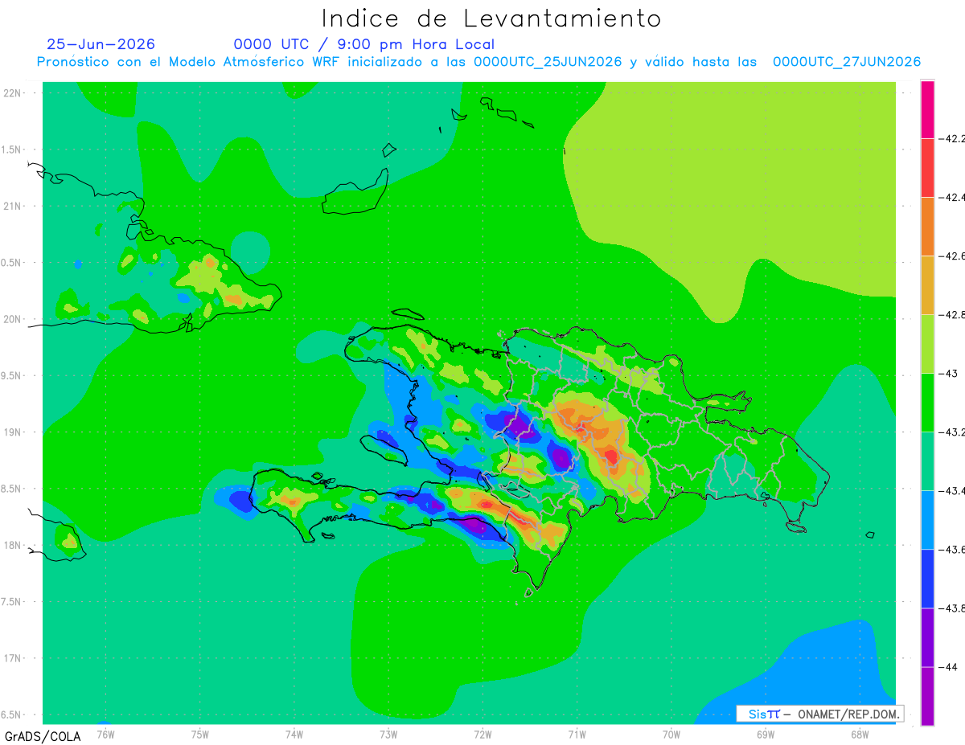
Task: Pick the magenta legend swatch above -42.2
Action: (x=927, y=109)
